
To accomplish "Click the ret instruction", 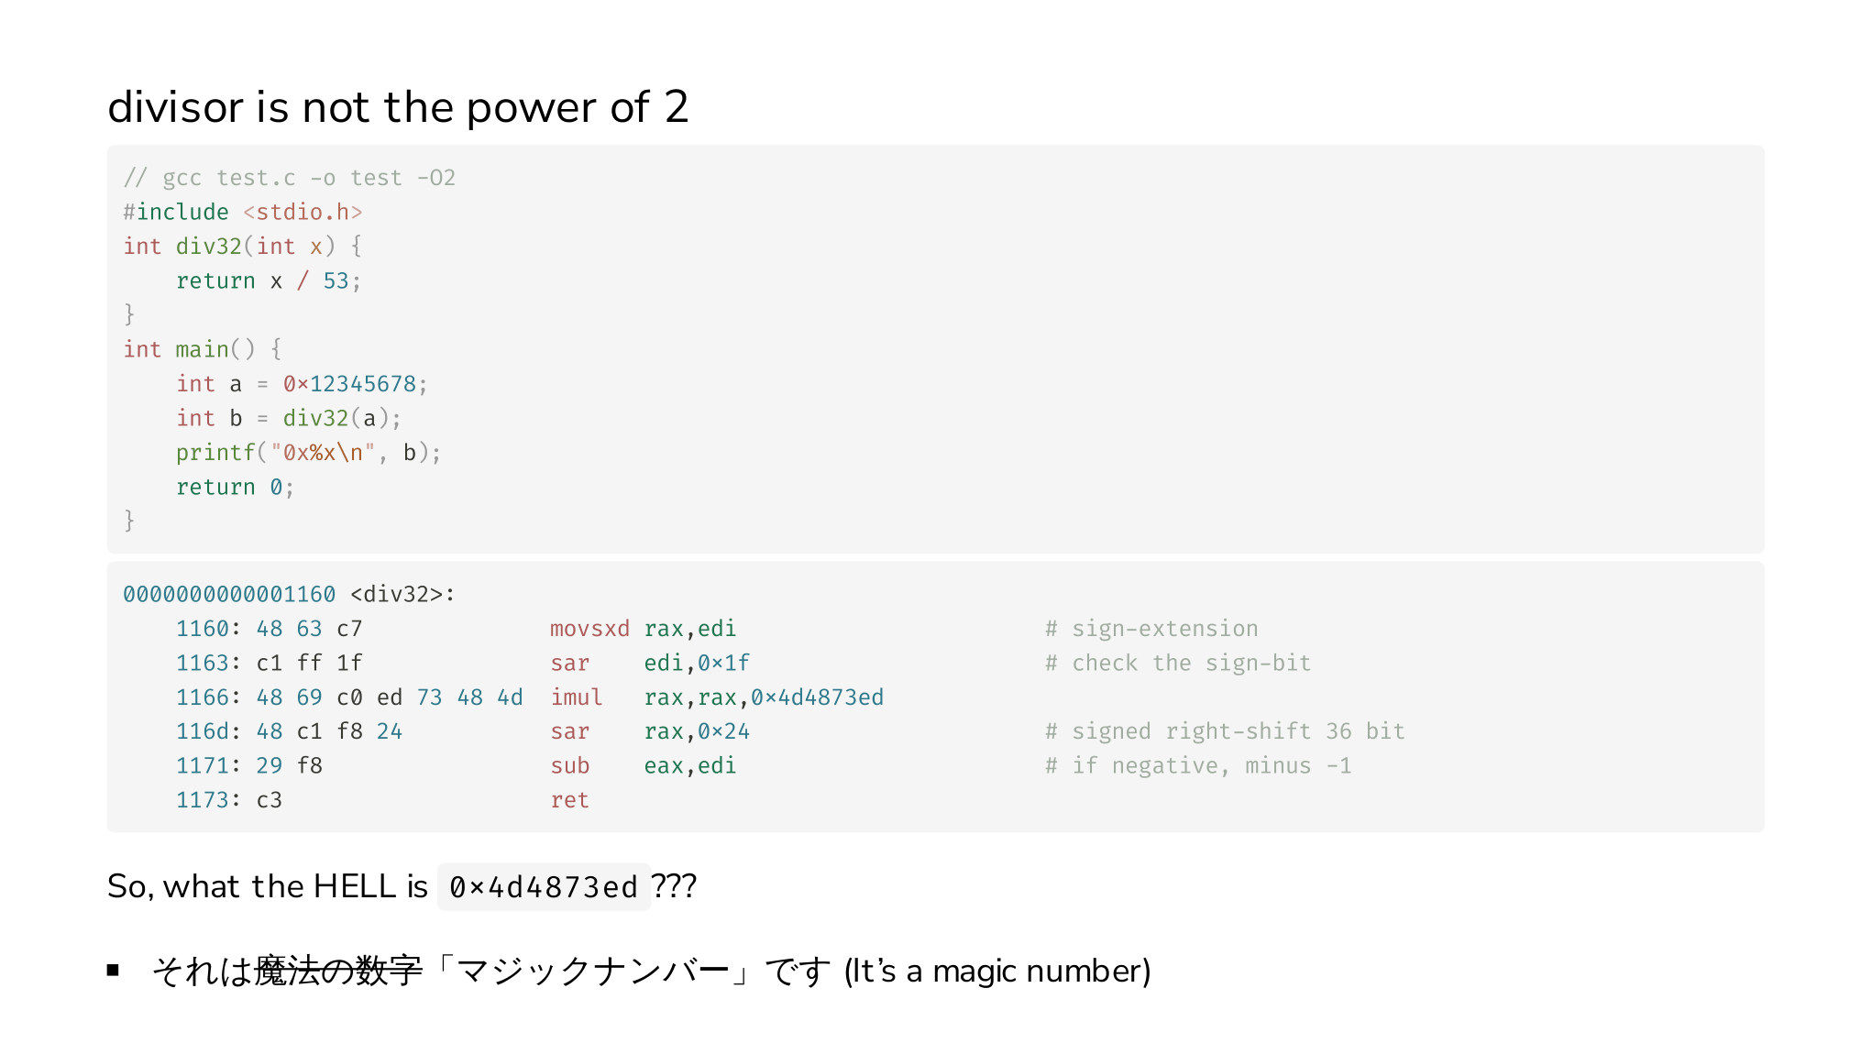I will click(569, 800).
